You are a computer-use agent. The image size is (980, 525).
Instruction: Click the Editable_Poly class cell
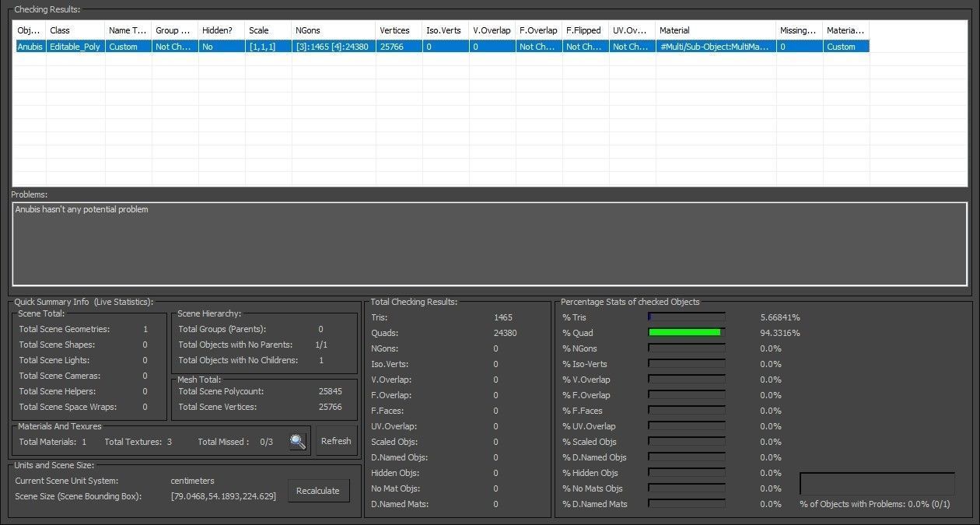tap(75, 47)
